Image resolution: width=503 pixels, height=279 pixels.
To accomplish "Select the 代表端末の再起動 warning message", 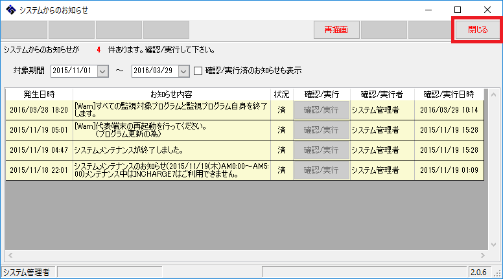I will (172, 130).
